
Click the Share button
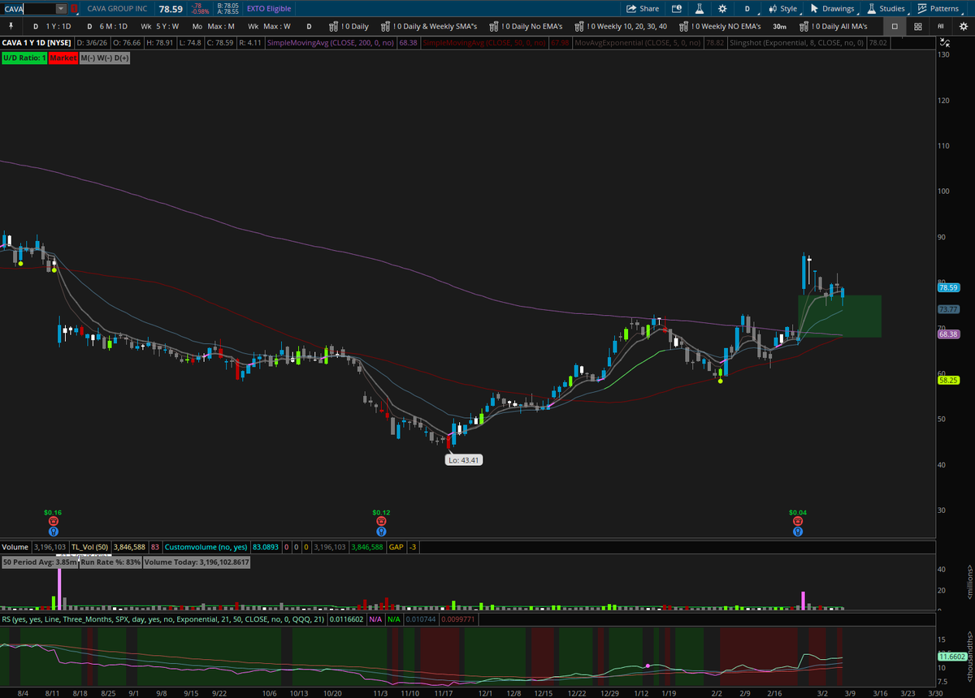tap(642, 8)
